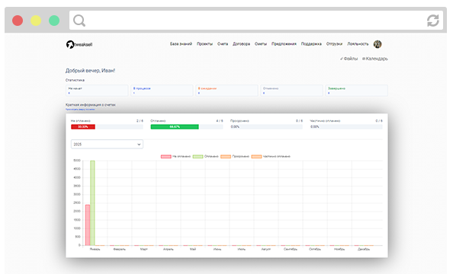Click the Файлы link
The height and width of the screenshot is (274, 453).
tap(349, 59)
